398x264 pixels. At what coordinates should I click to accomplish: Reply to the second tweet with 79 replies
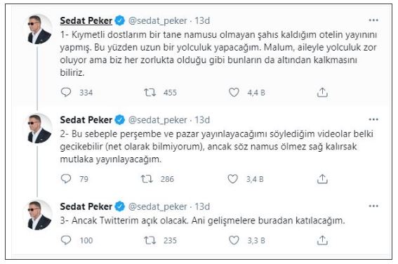coord(66,179)
